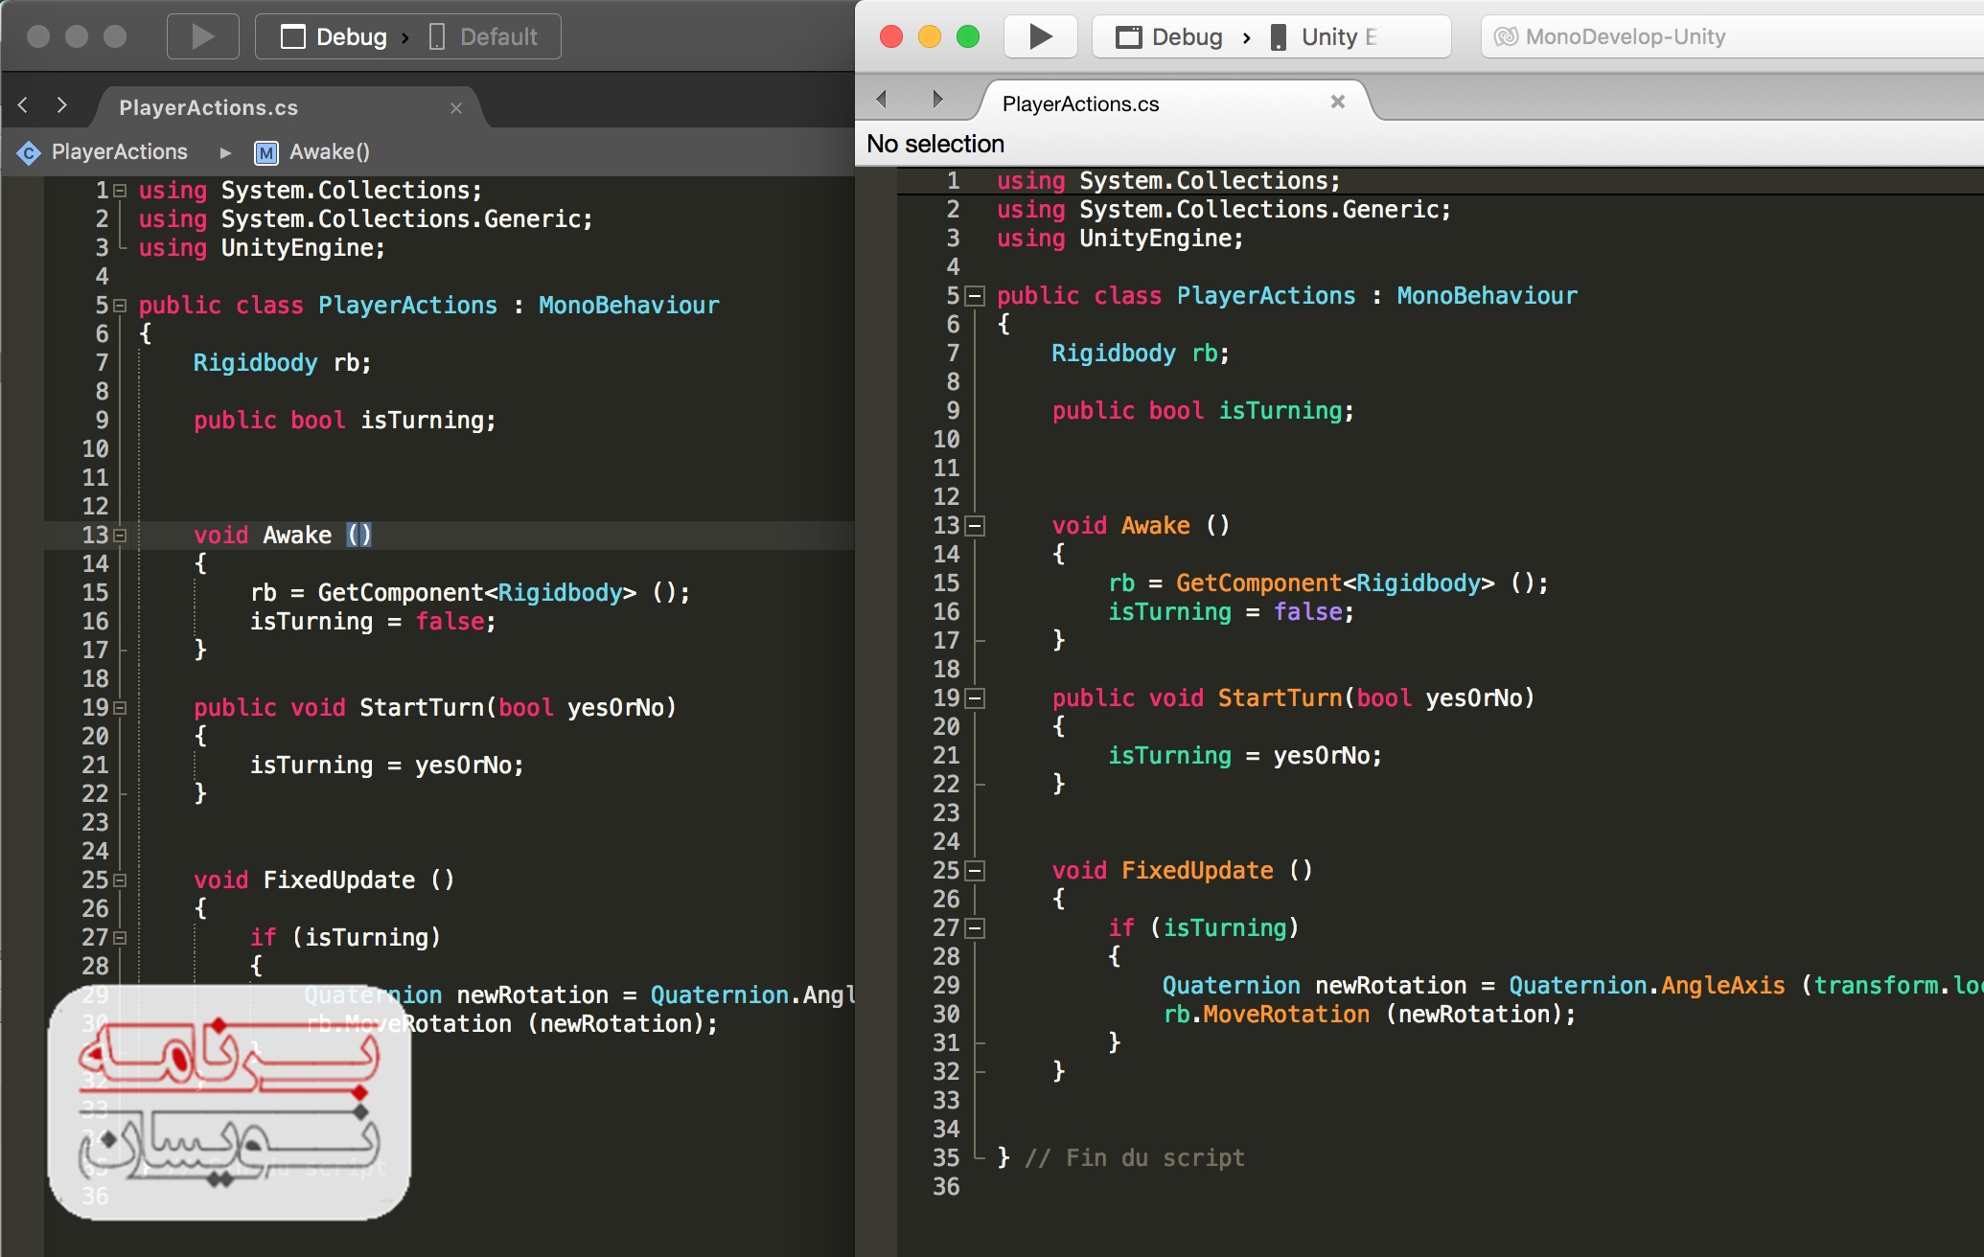
Task: Click the Run play button in dark window
Action: coord(202,37)
